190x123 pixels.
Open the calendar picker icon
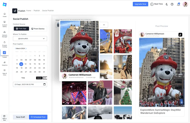click(x=44, y=84)
